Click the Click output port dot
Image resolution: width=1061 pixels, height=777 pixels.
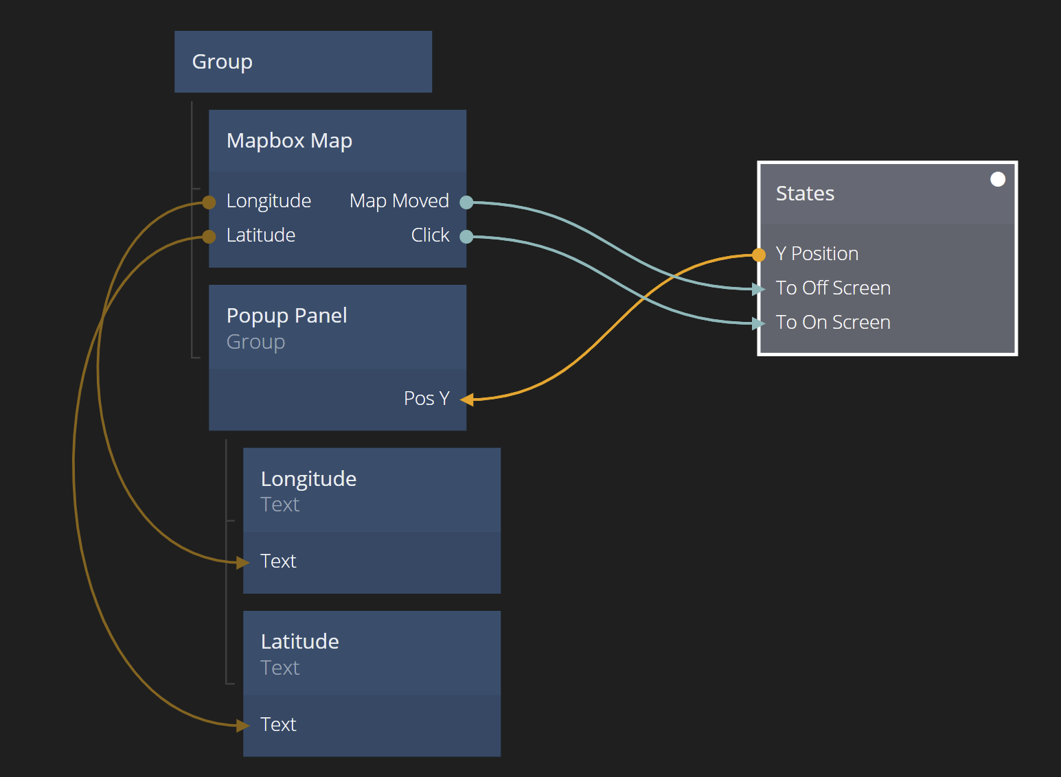[466, 237]
